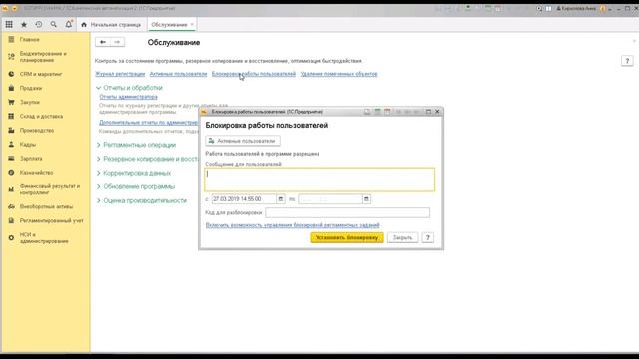Open calendar picker for start date field
This screenshot has width=639, height=359.
(281, 199)
